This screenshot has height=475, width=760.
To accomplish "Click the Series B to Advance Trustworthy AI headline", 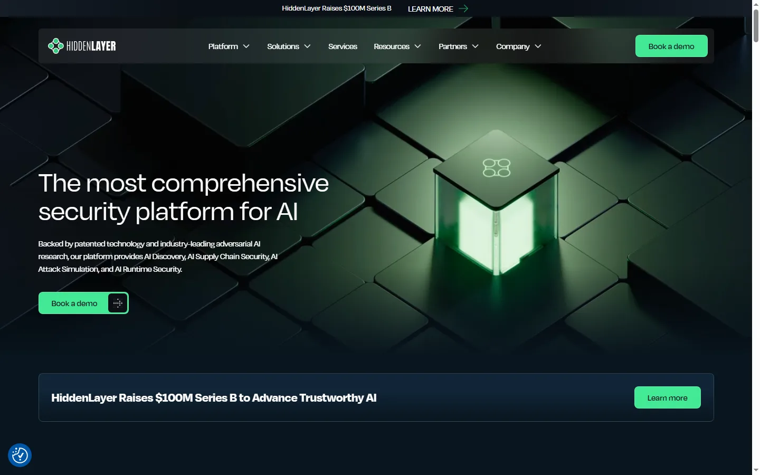I will click(x=214, y=398).
